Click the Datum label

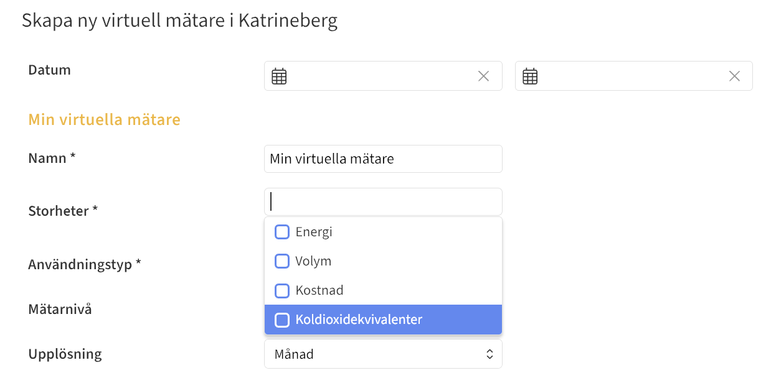(50, 70)
